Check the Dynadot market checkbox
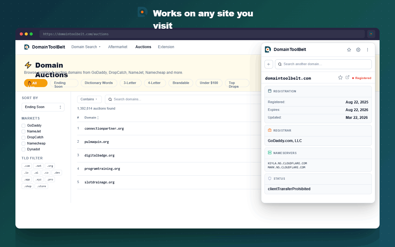 click(23, 149)
